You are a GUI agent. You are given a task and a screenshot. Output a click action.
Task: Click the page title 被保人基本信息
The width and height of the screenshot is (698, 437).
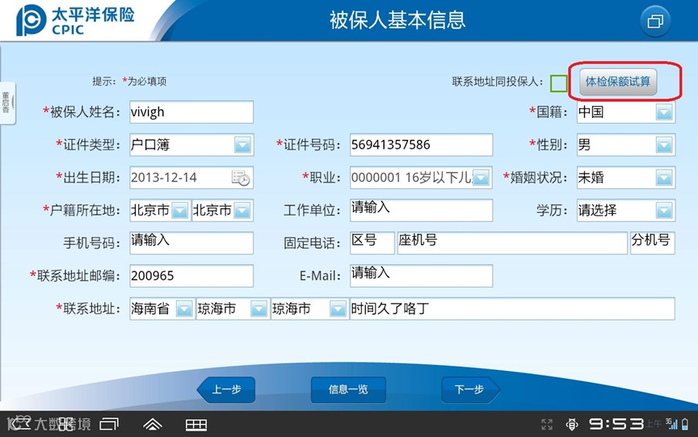397,20
